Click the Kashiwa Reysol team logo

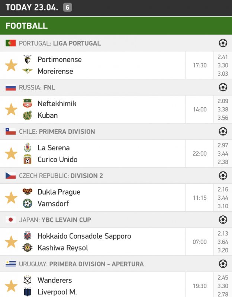click(x=28, y=248)
